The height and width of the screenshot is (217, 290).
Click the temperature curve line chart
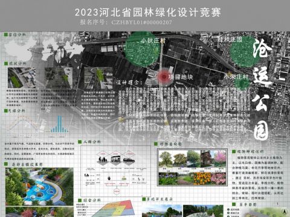click(x=24, y=124)
